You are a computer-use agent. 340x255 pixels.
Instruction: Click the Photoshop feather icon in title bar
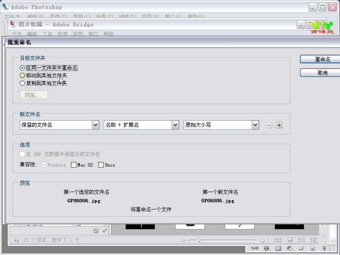click(x=6, y=7)
